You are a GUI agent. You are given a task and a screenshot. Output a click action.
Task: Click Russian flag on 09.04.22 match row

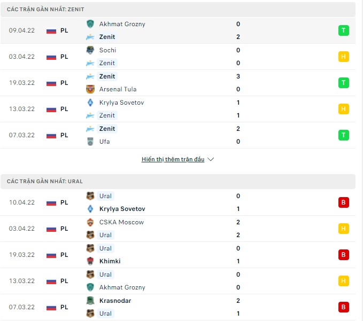coord(51,30)
